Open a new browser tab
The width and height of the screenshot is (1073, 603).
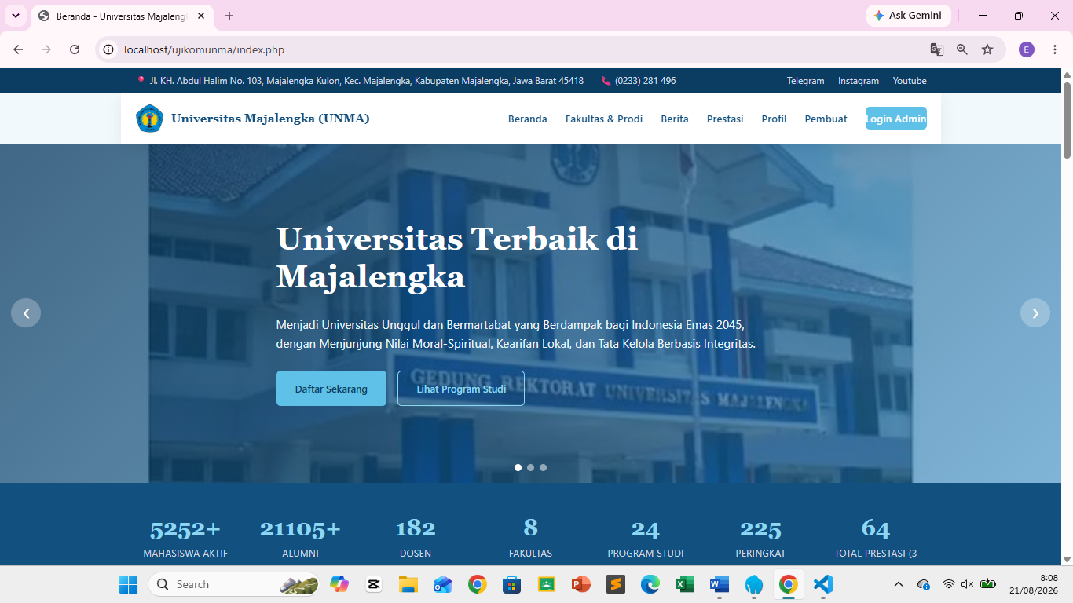click(x=229, y=16)
